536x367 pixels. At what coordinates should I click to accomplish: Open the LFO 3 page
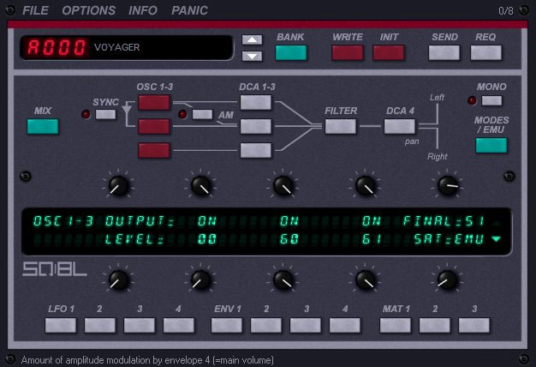pos(139,325)
